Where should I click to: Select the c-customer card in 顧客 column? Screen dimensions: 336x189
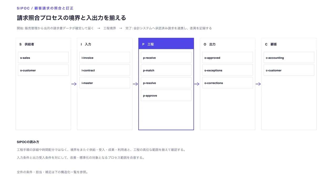289,70
